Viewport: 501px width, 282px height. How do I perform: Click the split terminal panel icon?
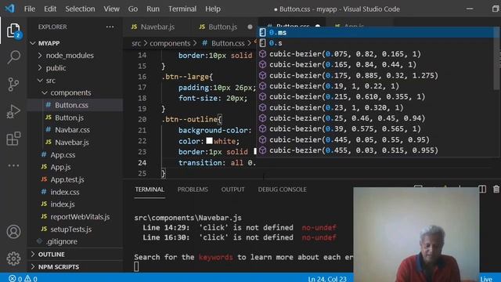pyautogui.click(x=482, y=189)
